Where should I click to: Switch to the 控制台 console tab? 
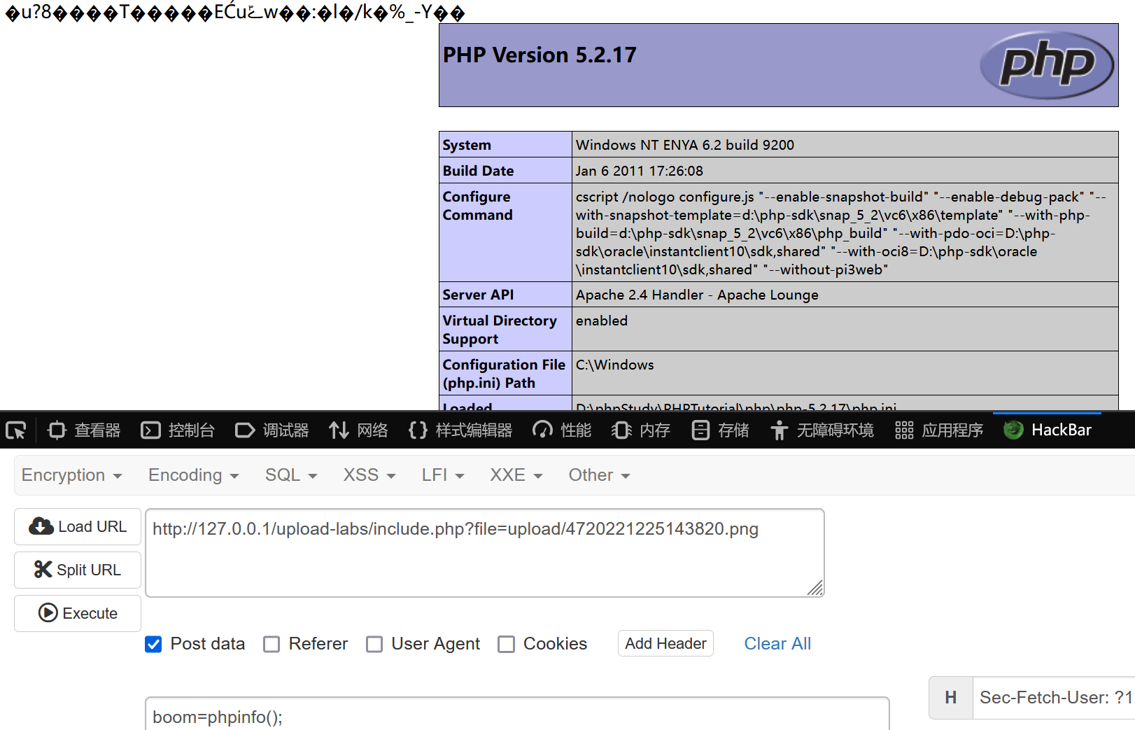tap(178, 430)
